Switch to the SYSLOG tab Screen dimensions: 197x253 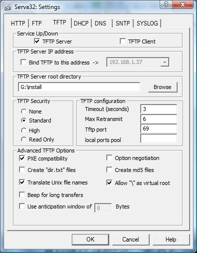click(x=147, y=23)
